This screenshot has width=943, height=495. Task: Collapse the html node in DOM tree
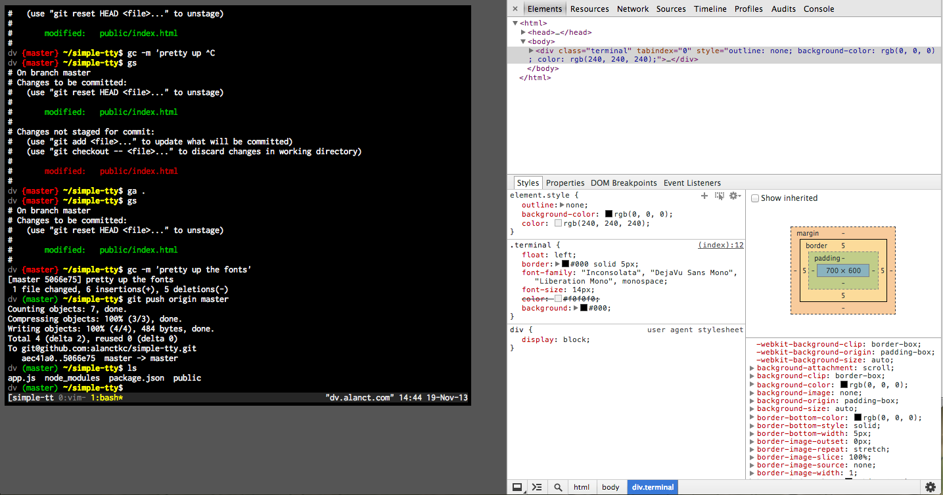coord(515,23)
